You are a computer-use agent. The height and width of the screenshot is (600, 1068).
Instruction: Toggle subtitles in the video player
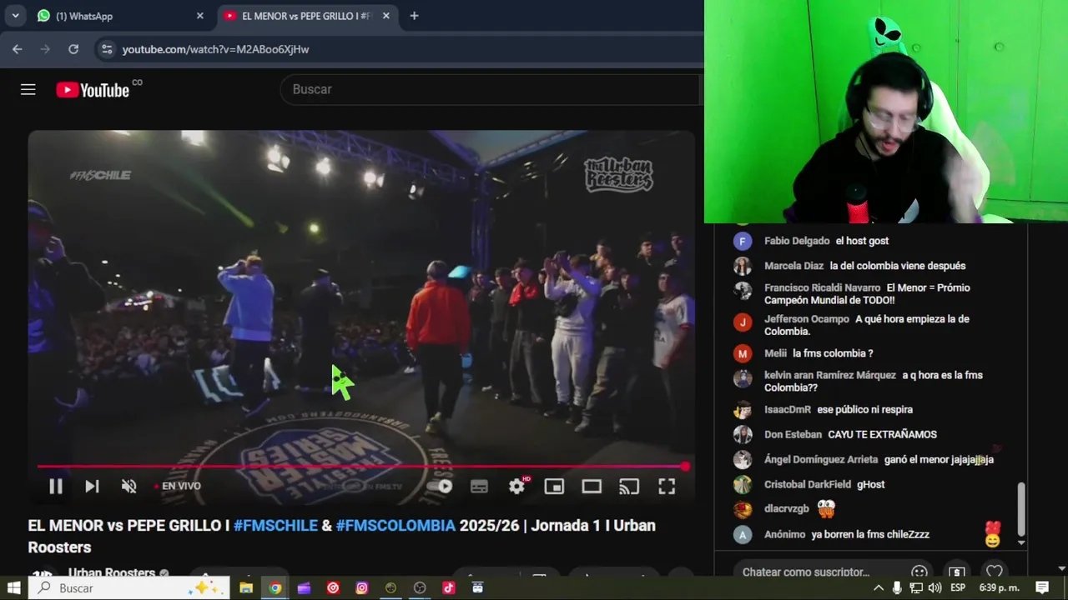coord(479,487)
